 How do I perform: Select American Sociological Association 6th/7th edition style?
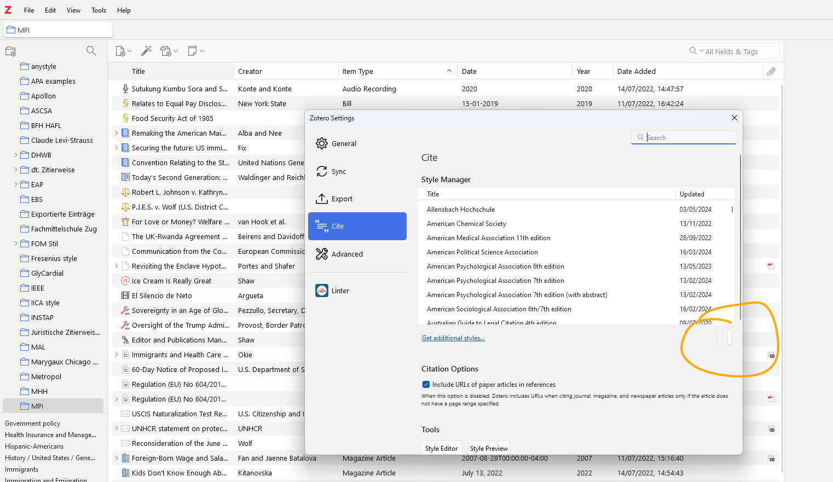pos(575,309)
